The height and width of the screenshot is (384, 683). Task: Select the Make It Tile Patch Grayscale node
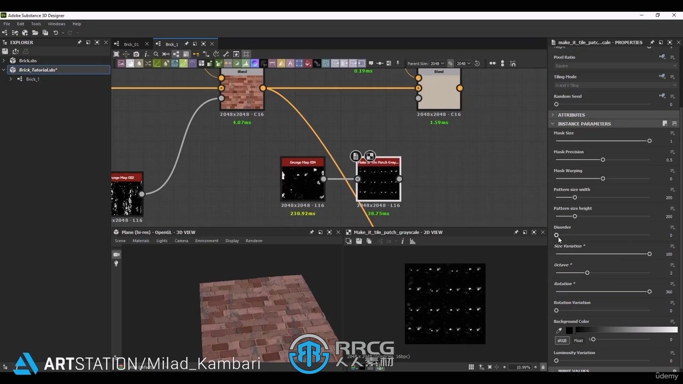378,179
